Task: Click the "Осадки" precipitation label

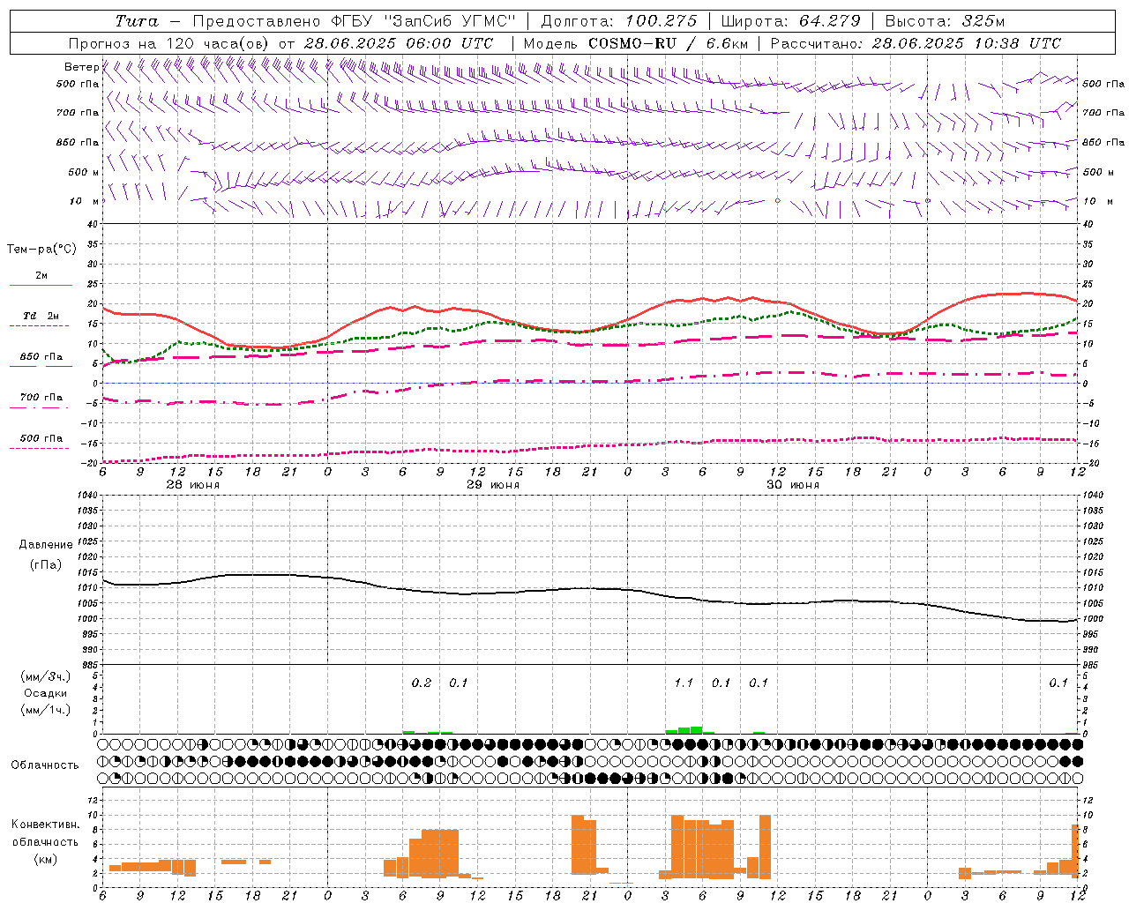Action: 46,693
